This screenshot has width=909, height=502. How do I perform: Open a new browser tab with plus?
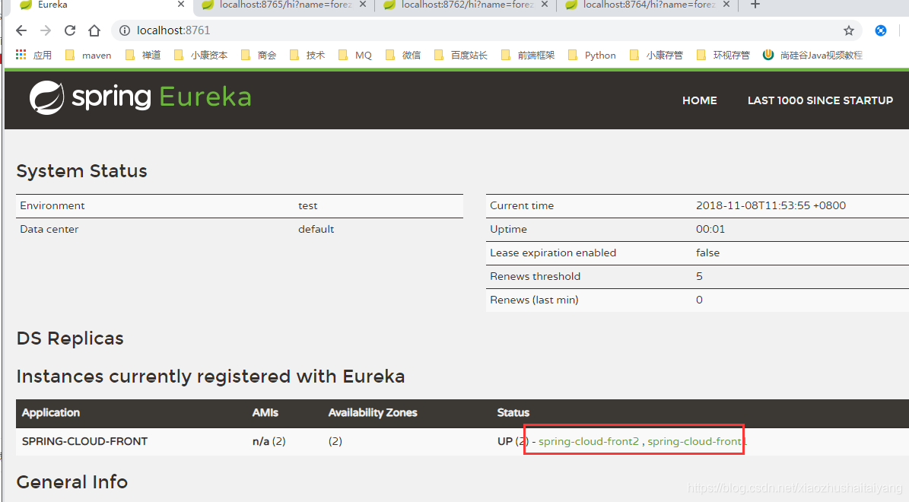click(755, 5)
